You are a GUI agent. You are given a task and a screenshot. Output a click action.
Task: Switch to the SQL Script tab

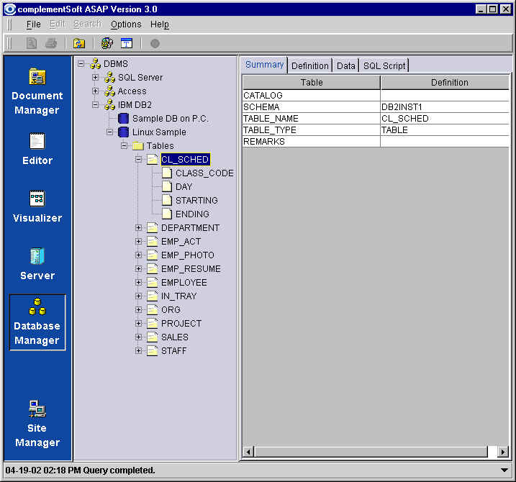384,65
